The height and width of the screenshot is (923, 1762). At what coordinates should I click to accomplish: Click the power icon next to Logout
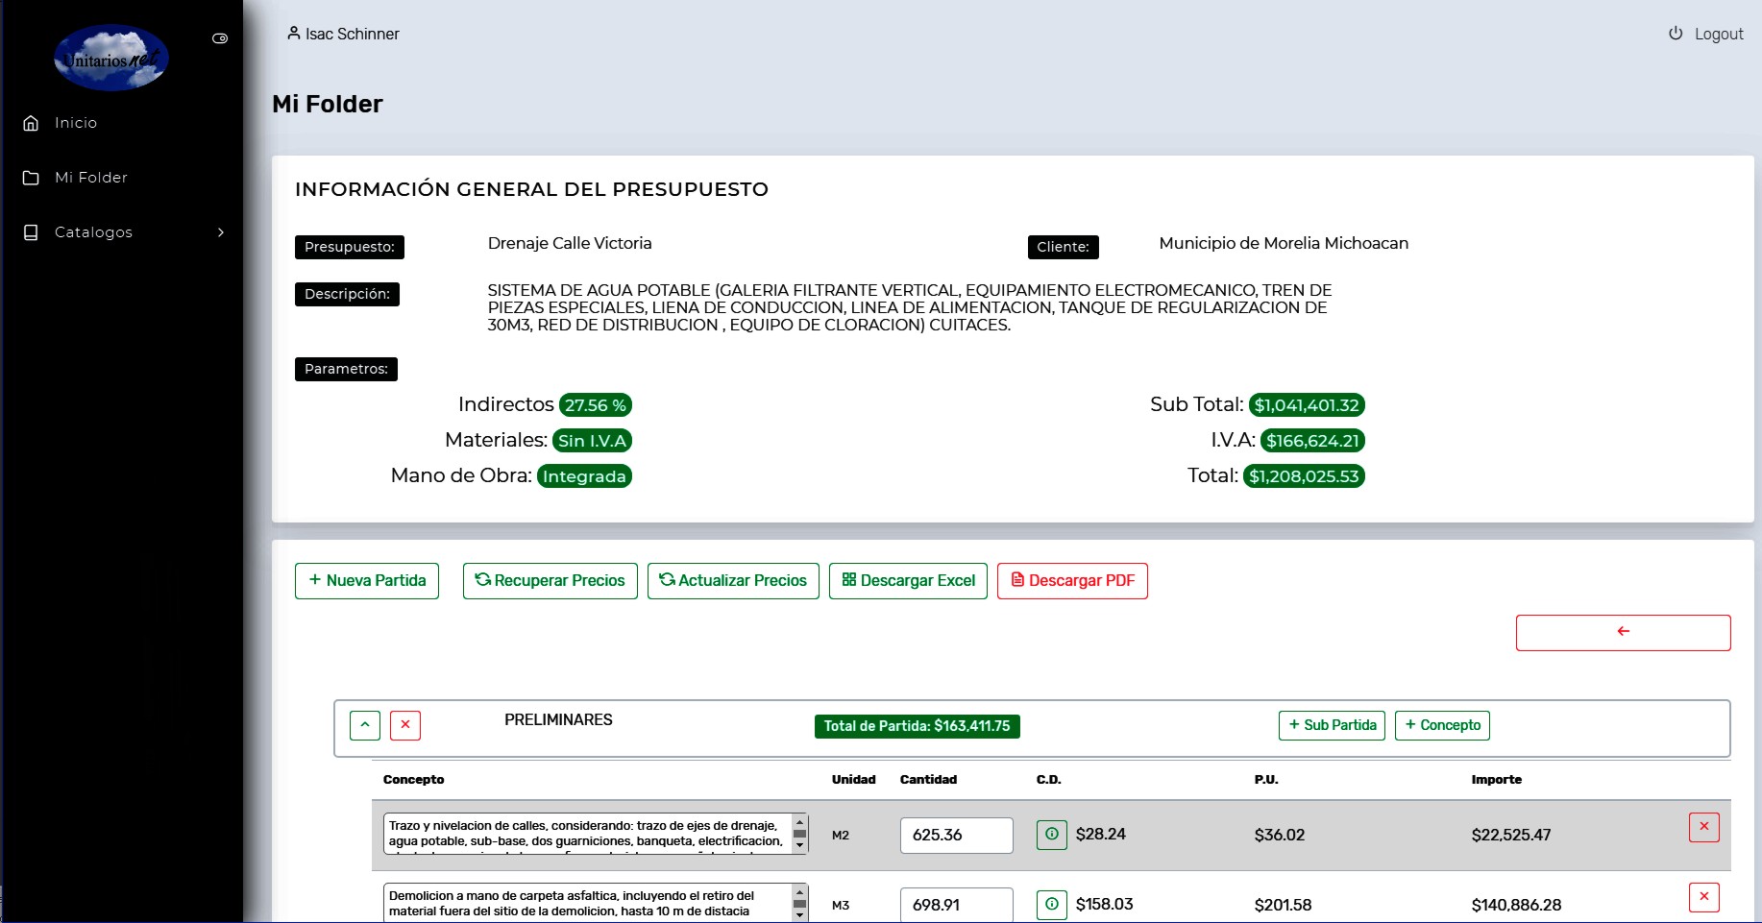tap(1676, 33)
